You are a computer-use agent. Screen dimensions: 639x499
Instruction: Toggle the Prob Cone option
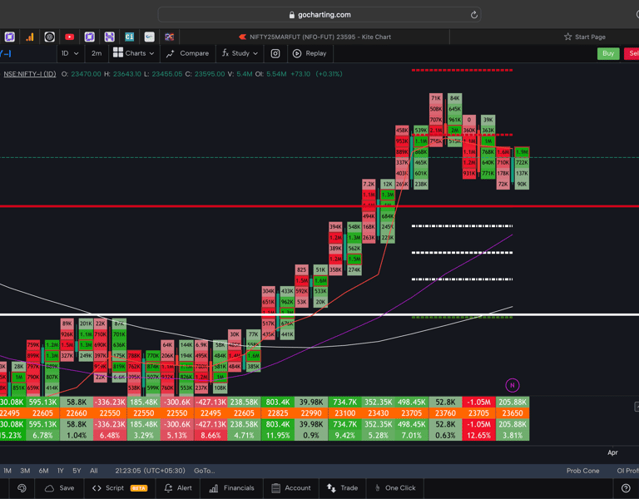582,471
